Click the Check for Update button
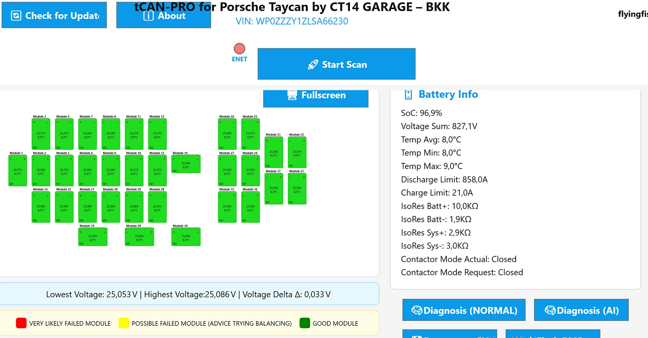Image resolution: width=648 pixels, height=338 pixels. coord(54,15)
